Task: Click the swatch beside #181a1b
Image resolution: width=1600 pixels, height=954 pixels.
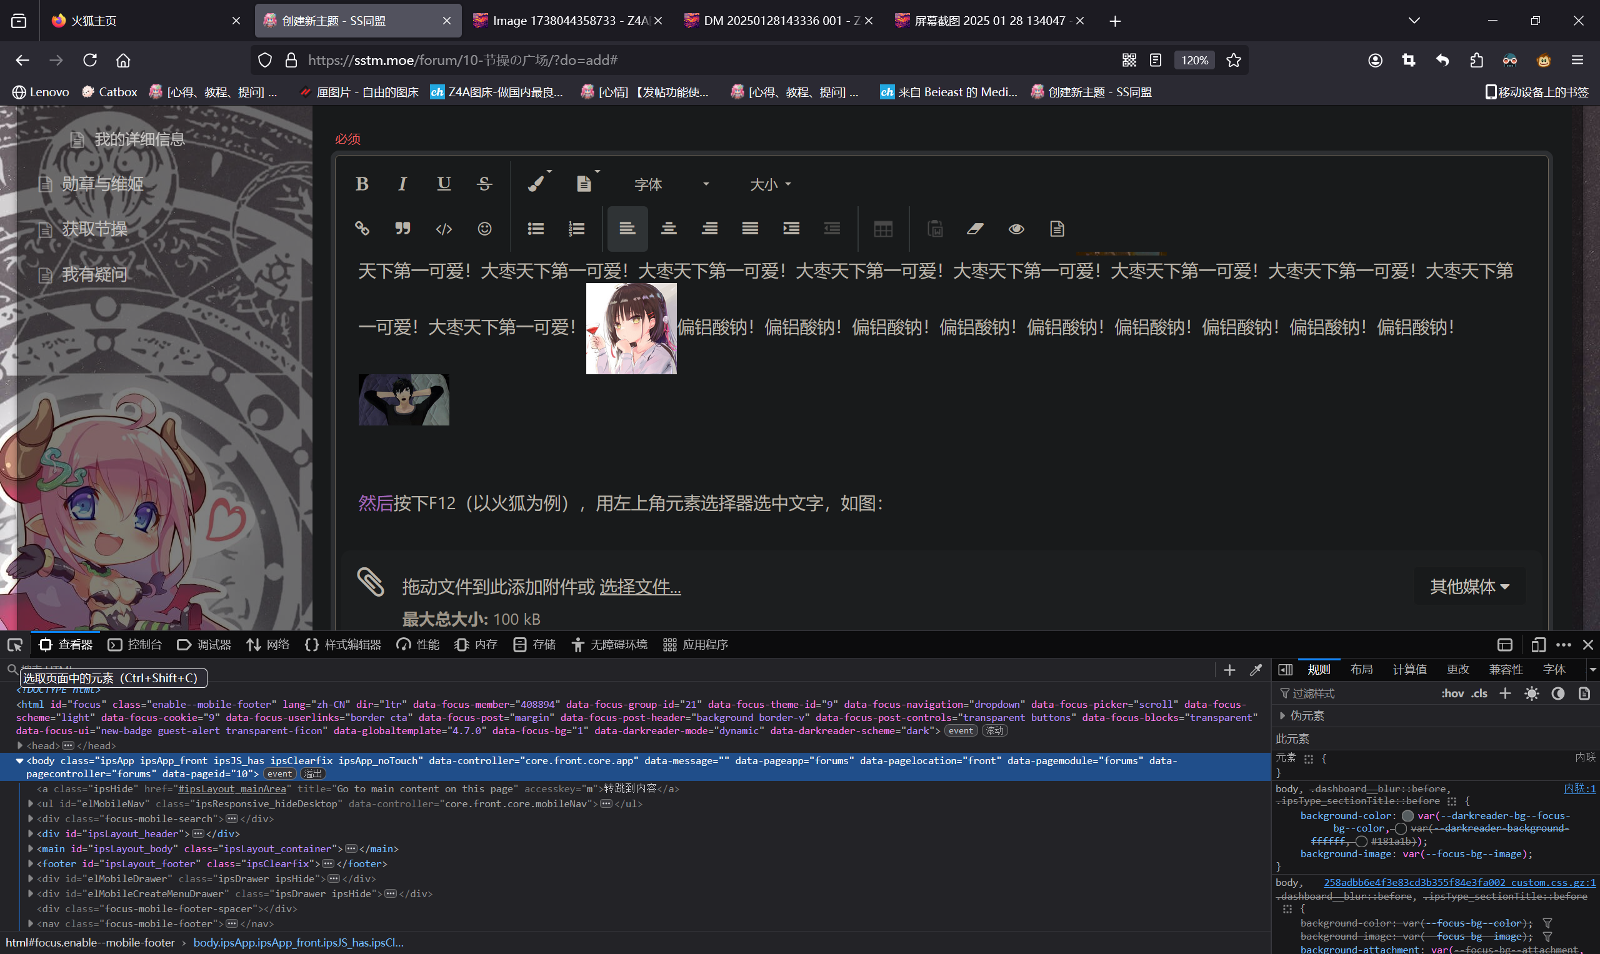Action: click(1361, 842)
